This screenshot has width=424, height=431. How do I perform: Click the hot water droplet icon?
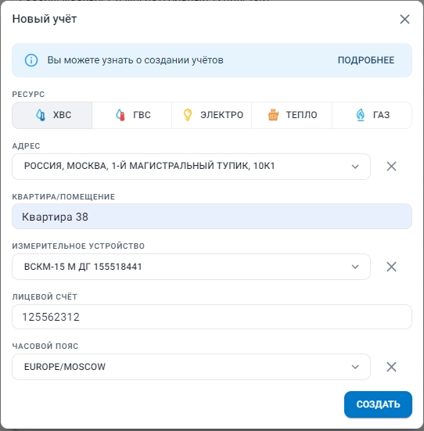click(120, 115)
